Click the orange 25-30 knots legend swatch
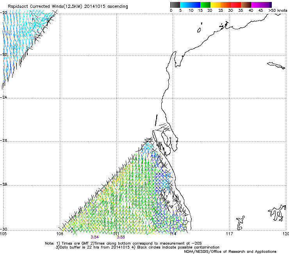 point(226,5)
